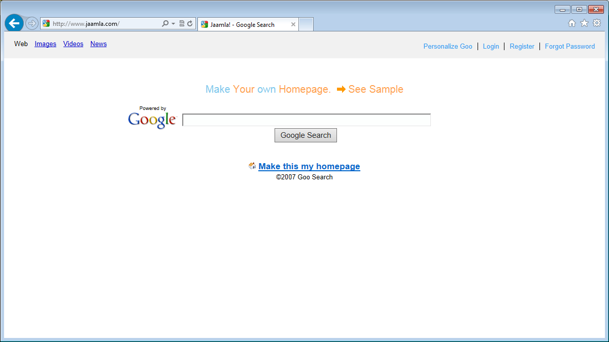Click the Google Search button
This screenshot has width=609, height=342.
[x=306, y=135]
